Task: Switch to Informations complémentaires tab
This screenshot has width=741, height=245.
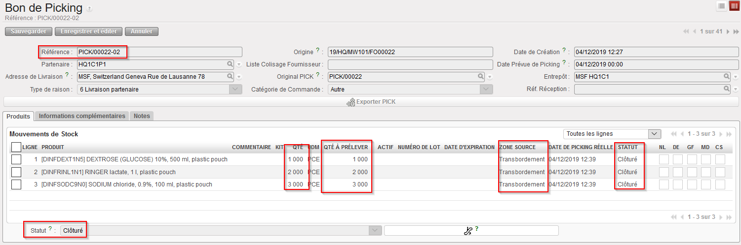Action: pyautogui.click(x=82, y=116)
